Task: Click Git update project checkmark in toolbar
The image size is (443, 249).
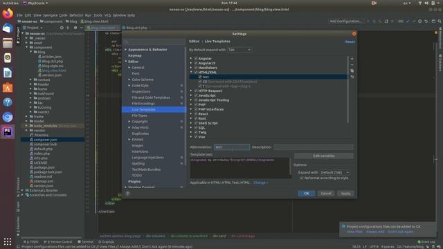Action: click(408, 21)
